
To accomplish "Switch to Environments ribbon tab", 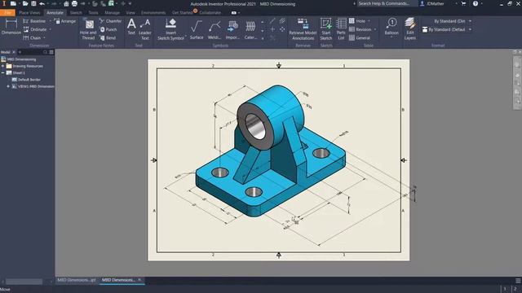I will tap(153, 13).
